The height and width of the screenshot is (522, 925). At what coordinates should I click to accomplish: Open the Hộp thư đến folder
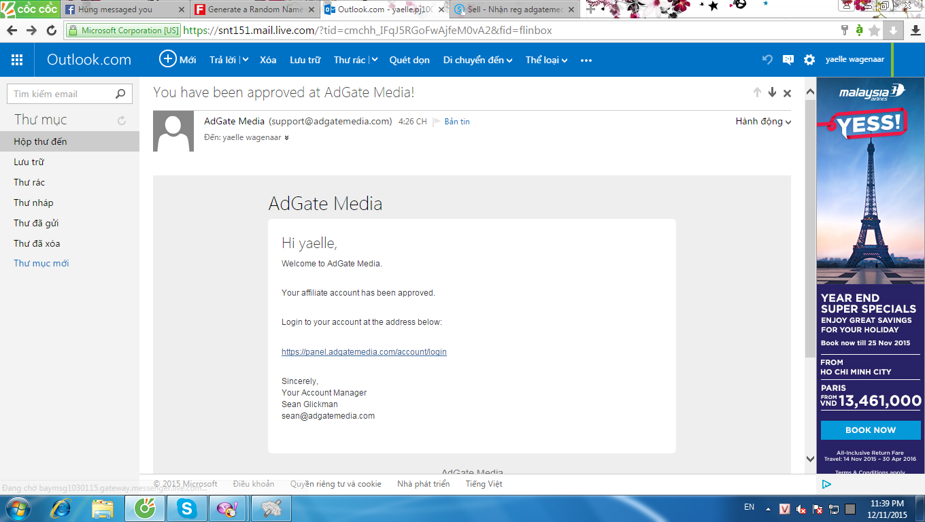click(69, 141)
